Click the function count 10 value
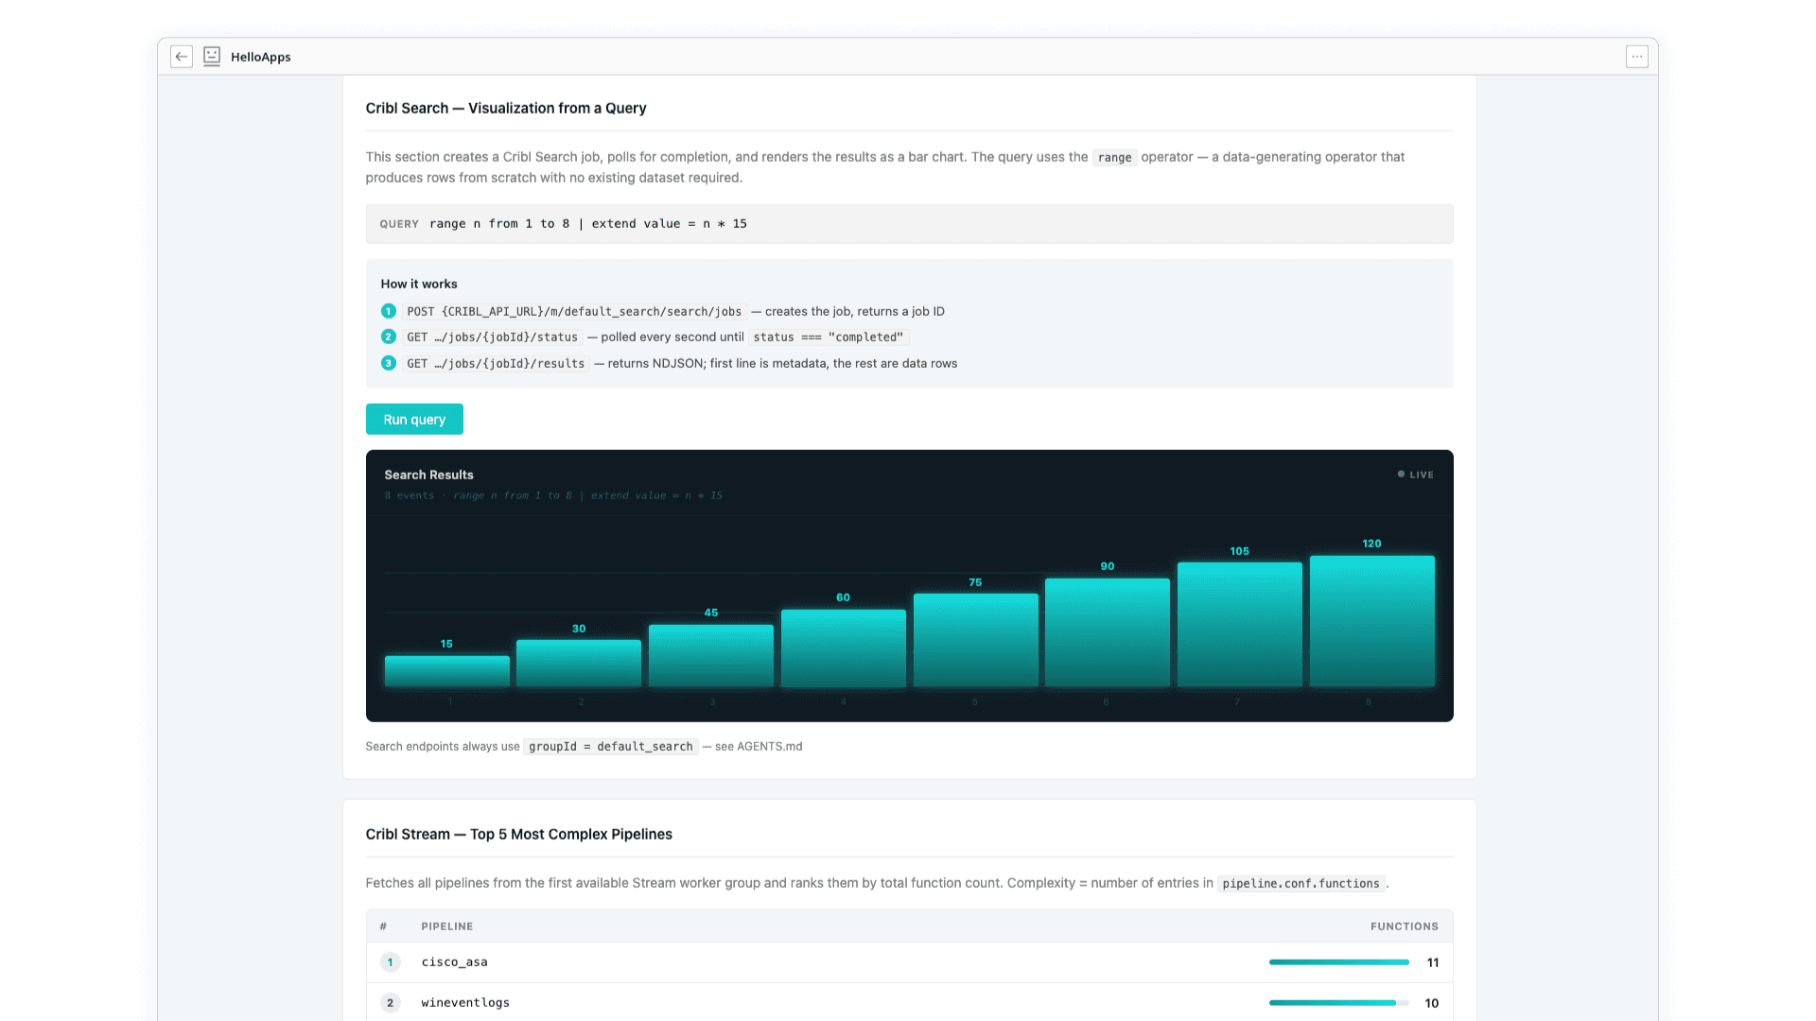 click(1432, 1003)
